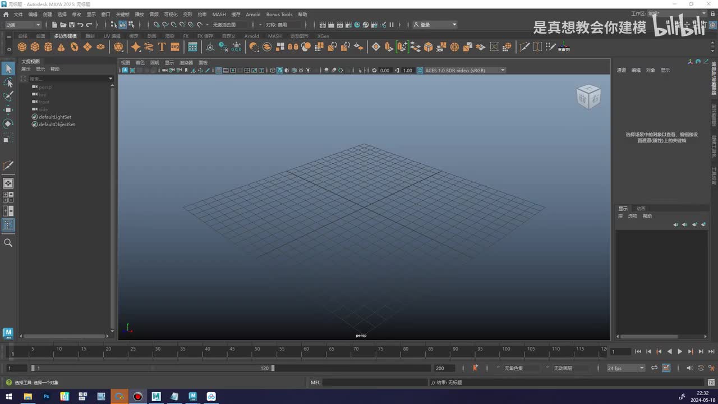718x404 pixels.
Task: Switch to the layer editor 动画 tab
Action: [x=641, y=208]
